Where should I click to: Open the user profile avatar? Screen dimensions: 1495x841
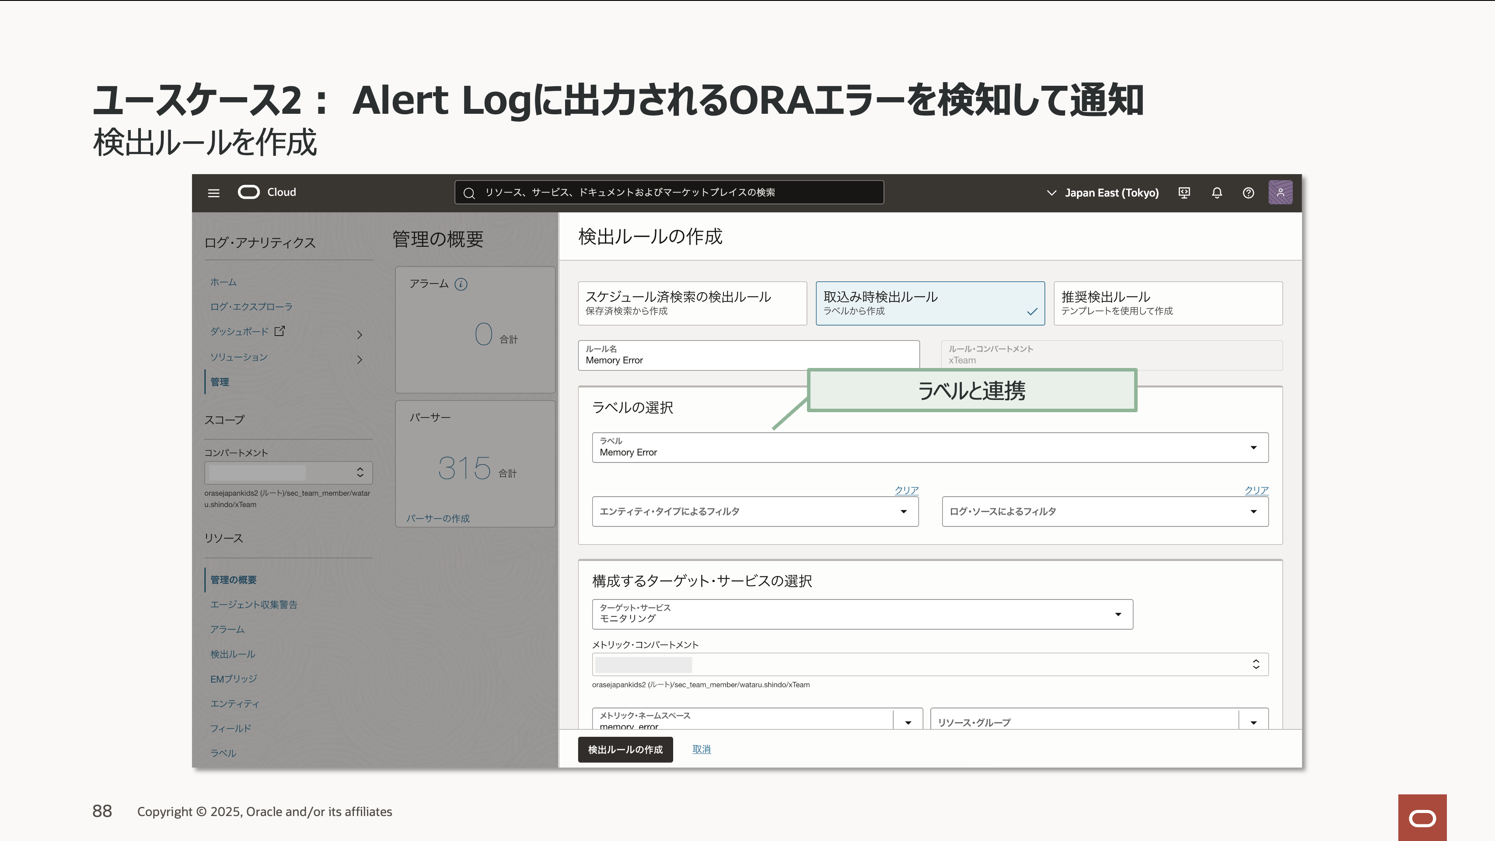[1280, 193]
